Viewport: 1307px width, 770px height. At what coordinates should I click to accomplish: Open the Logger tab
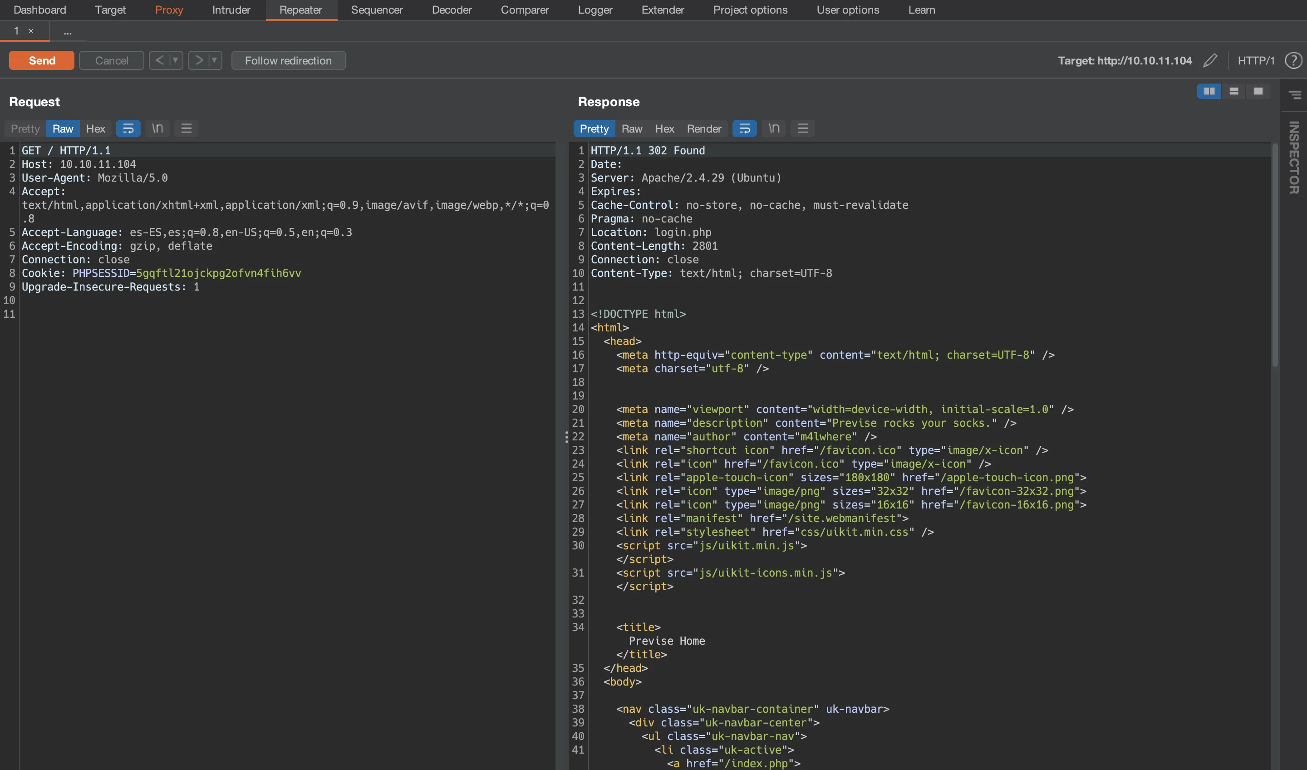(x=595, y=10)
